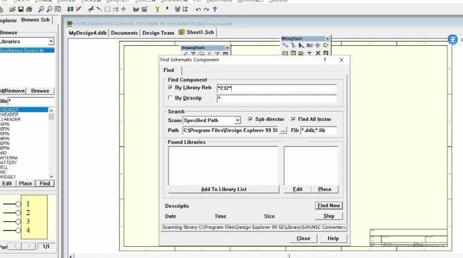Image resolution: width=463 pixels, height=258 pixels.
Task: Click the path browse ellipsis button
Action: pos(283,131)
